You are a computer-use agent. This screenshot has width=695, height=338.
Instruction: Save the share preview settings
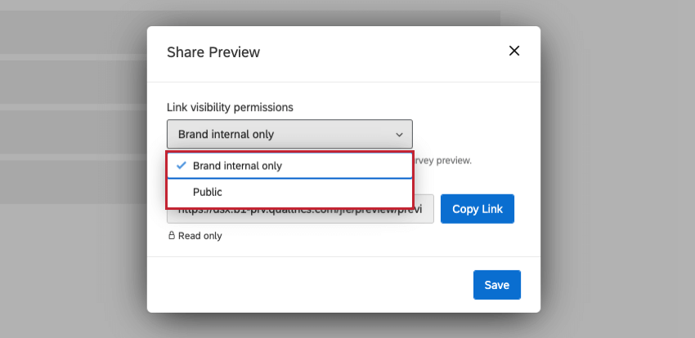pos(496,285)
